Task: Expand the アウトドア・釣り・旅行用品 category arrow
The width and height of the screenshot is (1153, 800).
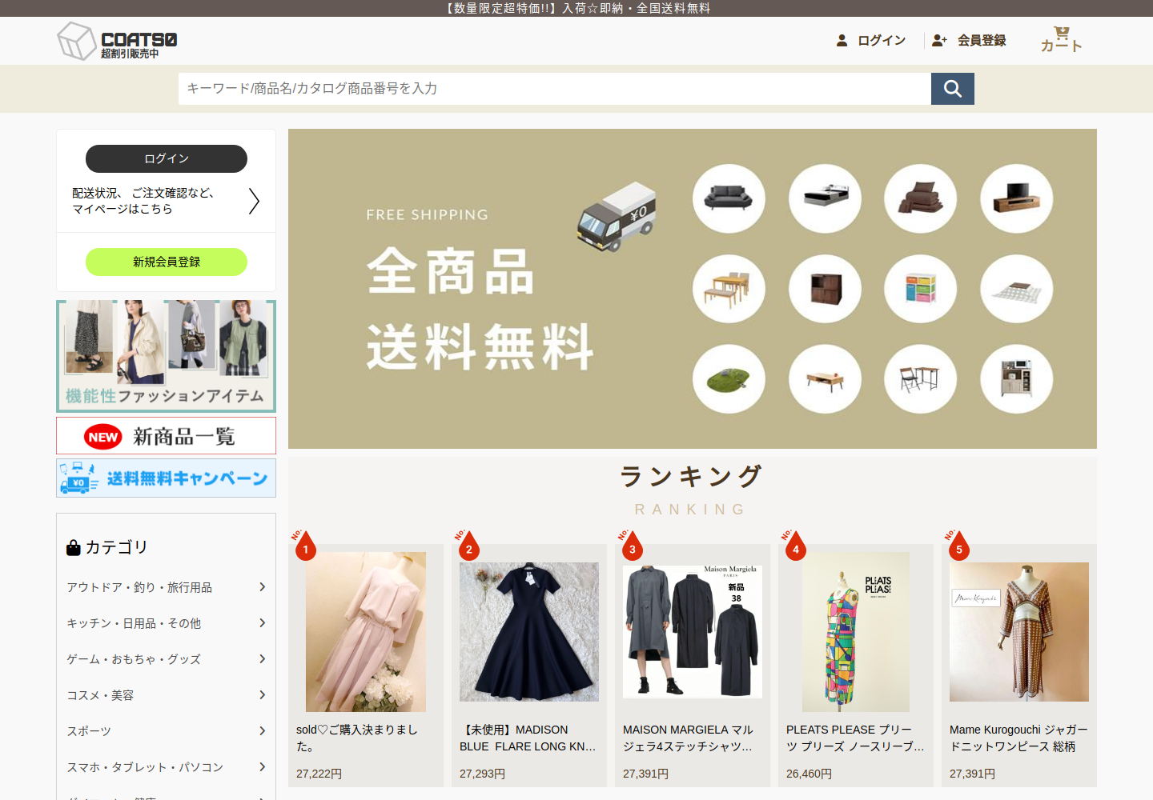Action: 262,587
